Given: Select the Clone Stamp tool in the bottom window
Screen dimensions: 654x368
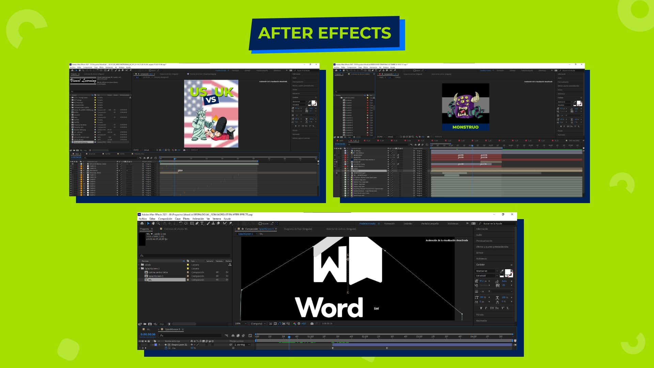Looking at the screenshot, I should (213, 224).
